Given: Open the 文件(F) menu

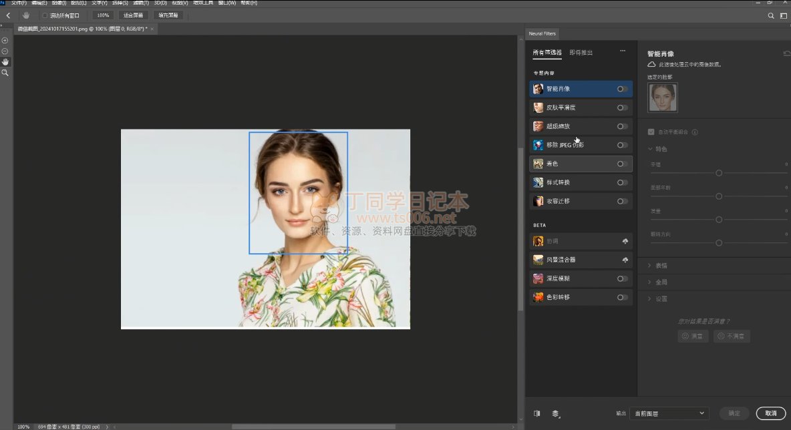Looking at the screenshot, I should coord(19,3).
